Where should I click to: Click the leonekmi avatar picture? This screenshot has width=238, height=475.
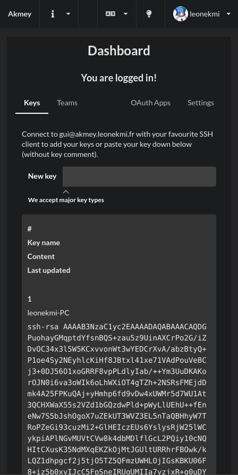point(180,14)
